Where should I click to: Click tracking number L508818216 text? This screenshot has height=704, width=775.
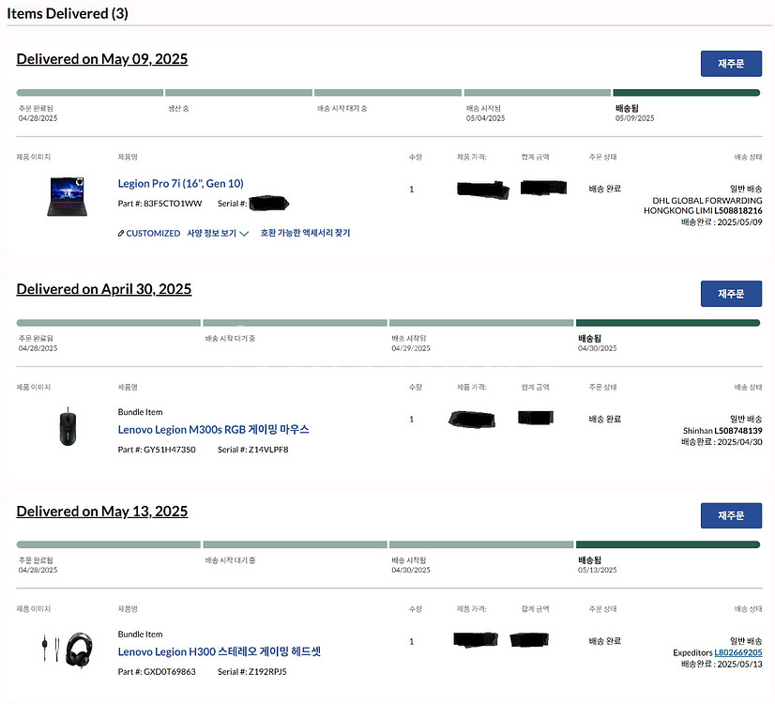[x=737, y=210]
